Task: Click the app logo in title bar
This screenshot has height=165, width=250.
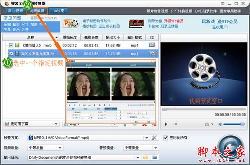Action: [7, 3]
